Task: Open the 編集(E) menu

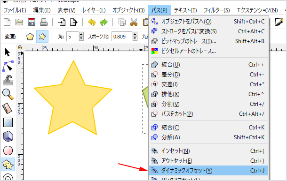Action: [42, 10]
